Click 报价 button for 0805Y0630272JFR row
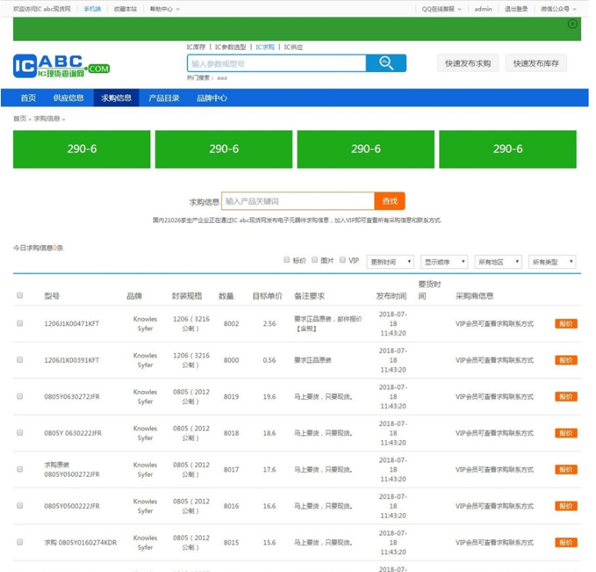The image size is (596, 572). 566,397
